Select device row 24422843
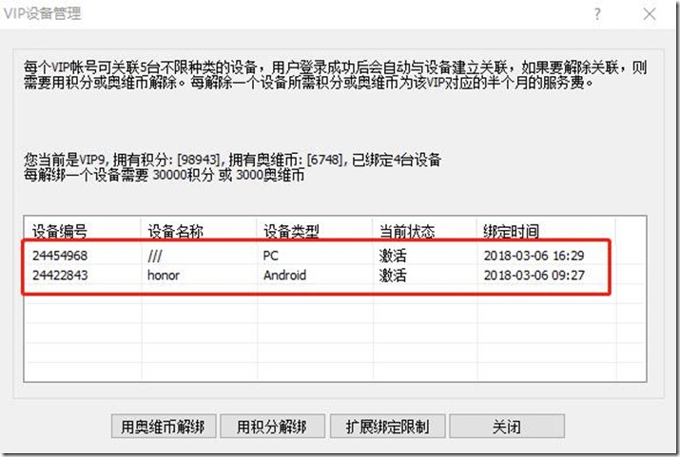 coord(61,276)
